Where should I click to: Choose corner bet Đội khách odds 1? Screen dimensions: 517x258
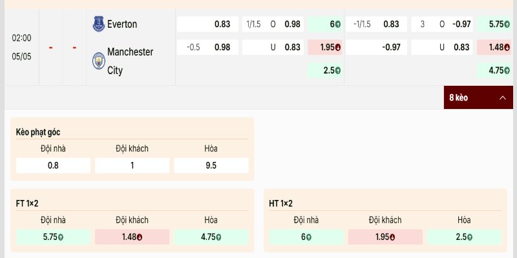(132, 166)
